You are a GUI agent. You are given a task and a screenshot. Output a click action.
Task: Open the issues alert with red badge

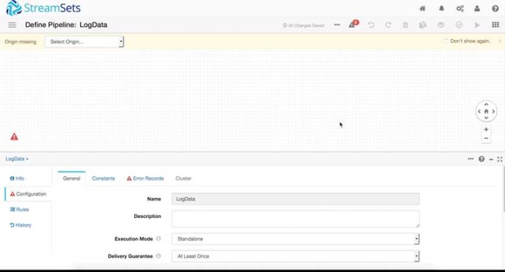point(353,25)
